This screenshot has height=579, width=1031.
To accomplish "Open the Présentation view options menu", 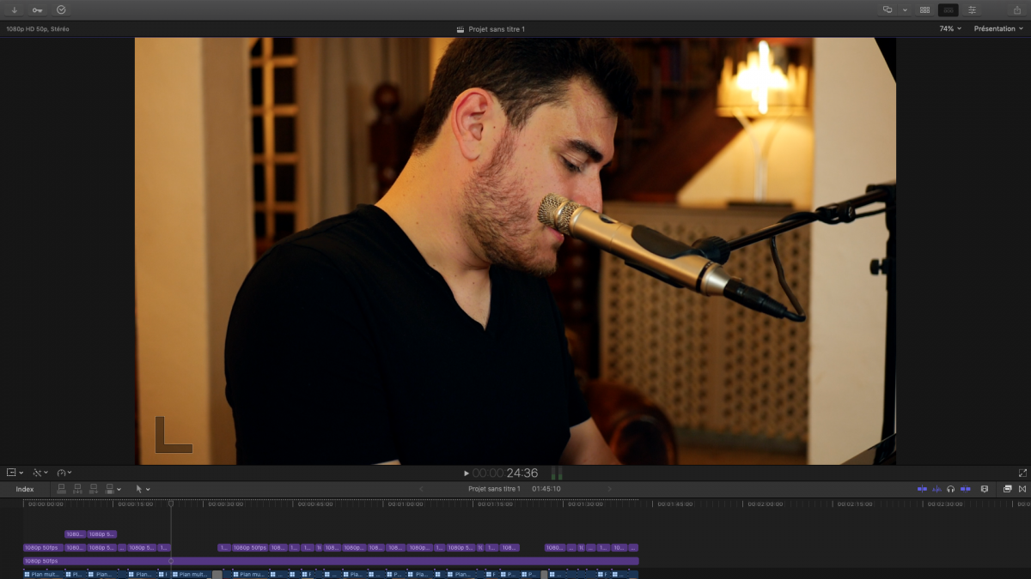I will click(998, 28).
